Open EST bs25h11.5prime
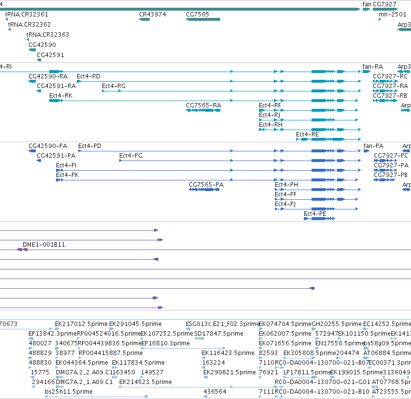This screenshot has width=411, height=399. pos(69,392)
